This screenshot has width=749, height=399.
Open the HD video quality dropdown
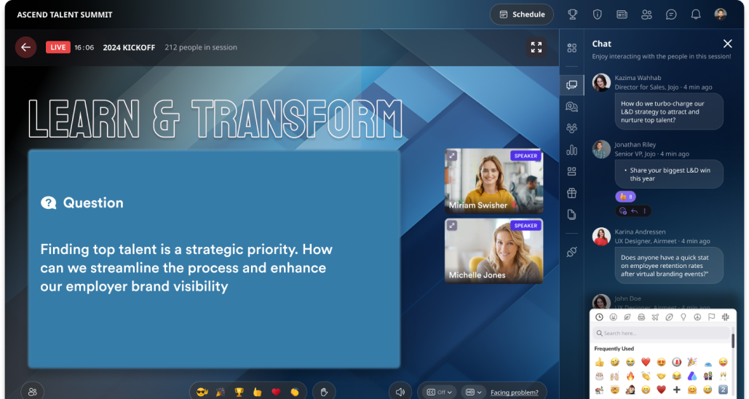(x=473, y=392)
